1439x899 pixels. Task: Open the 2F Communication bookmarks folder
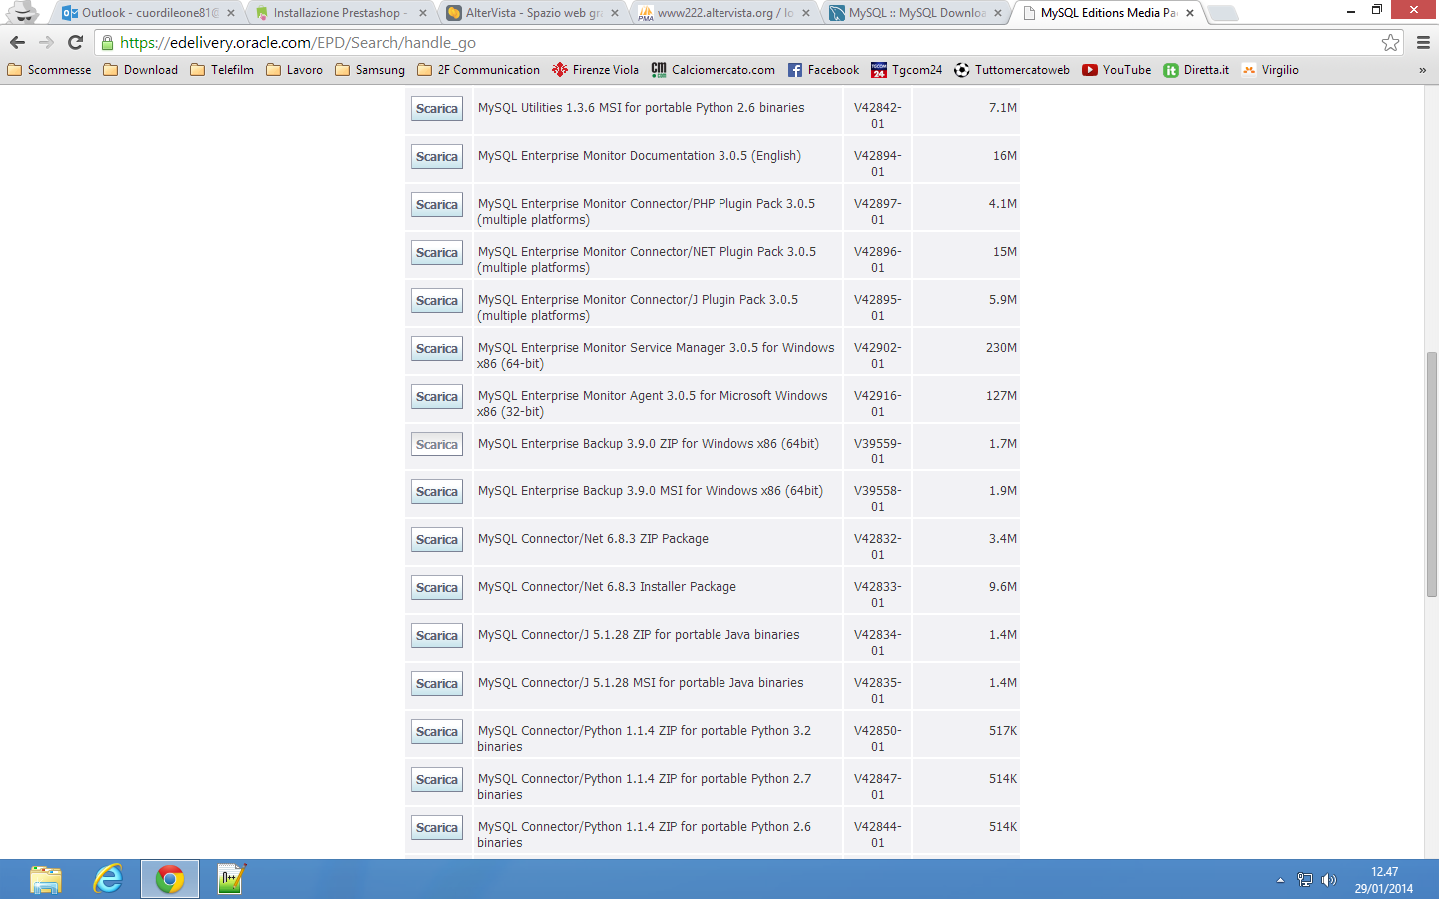[478, 70]
